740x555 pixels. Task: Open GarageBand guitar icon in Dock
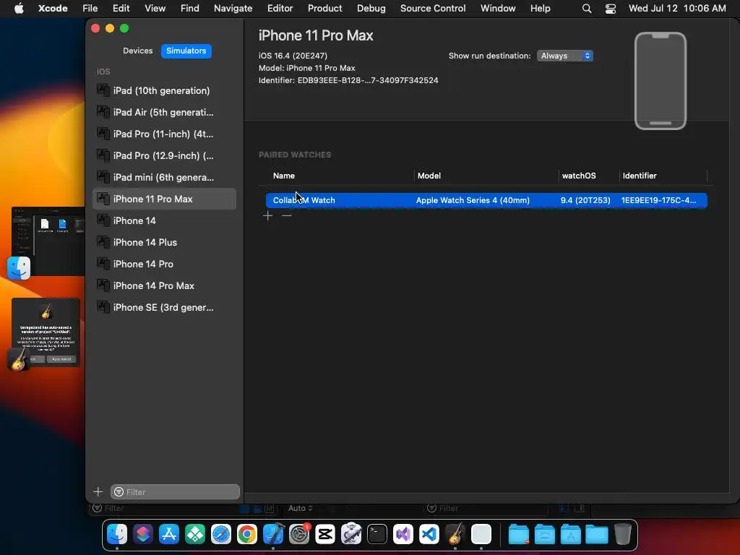[x=455, y=534]
